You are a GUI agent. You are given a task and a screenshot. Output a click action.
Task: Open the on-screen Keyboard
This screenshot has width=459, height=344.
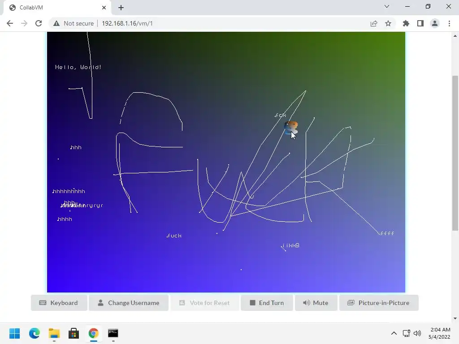(59, 303)
